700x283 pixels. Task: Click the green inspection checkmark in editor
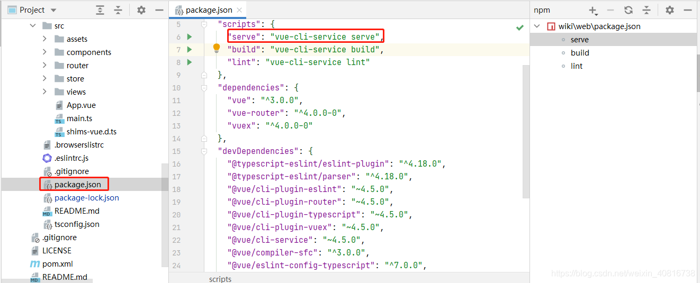tap(519, 27)
